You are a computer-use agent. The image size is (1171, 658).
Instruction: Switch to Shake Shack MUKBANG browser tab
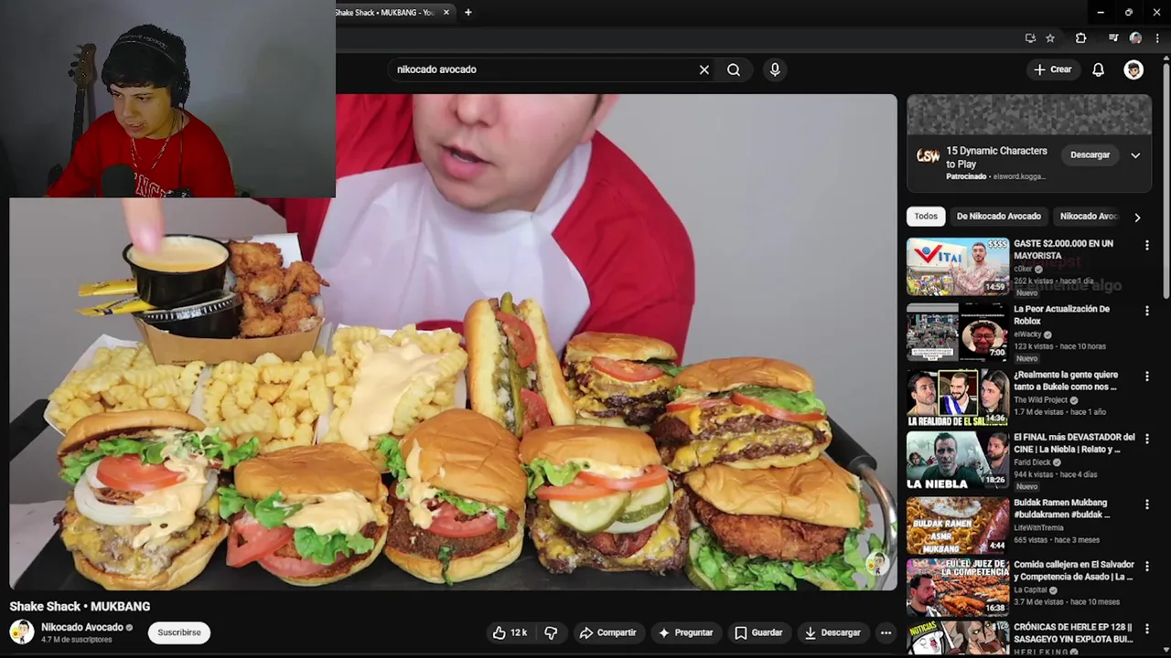click(x=384, y=13)
